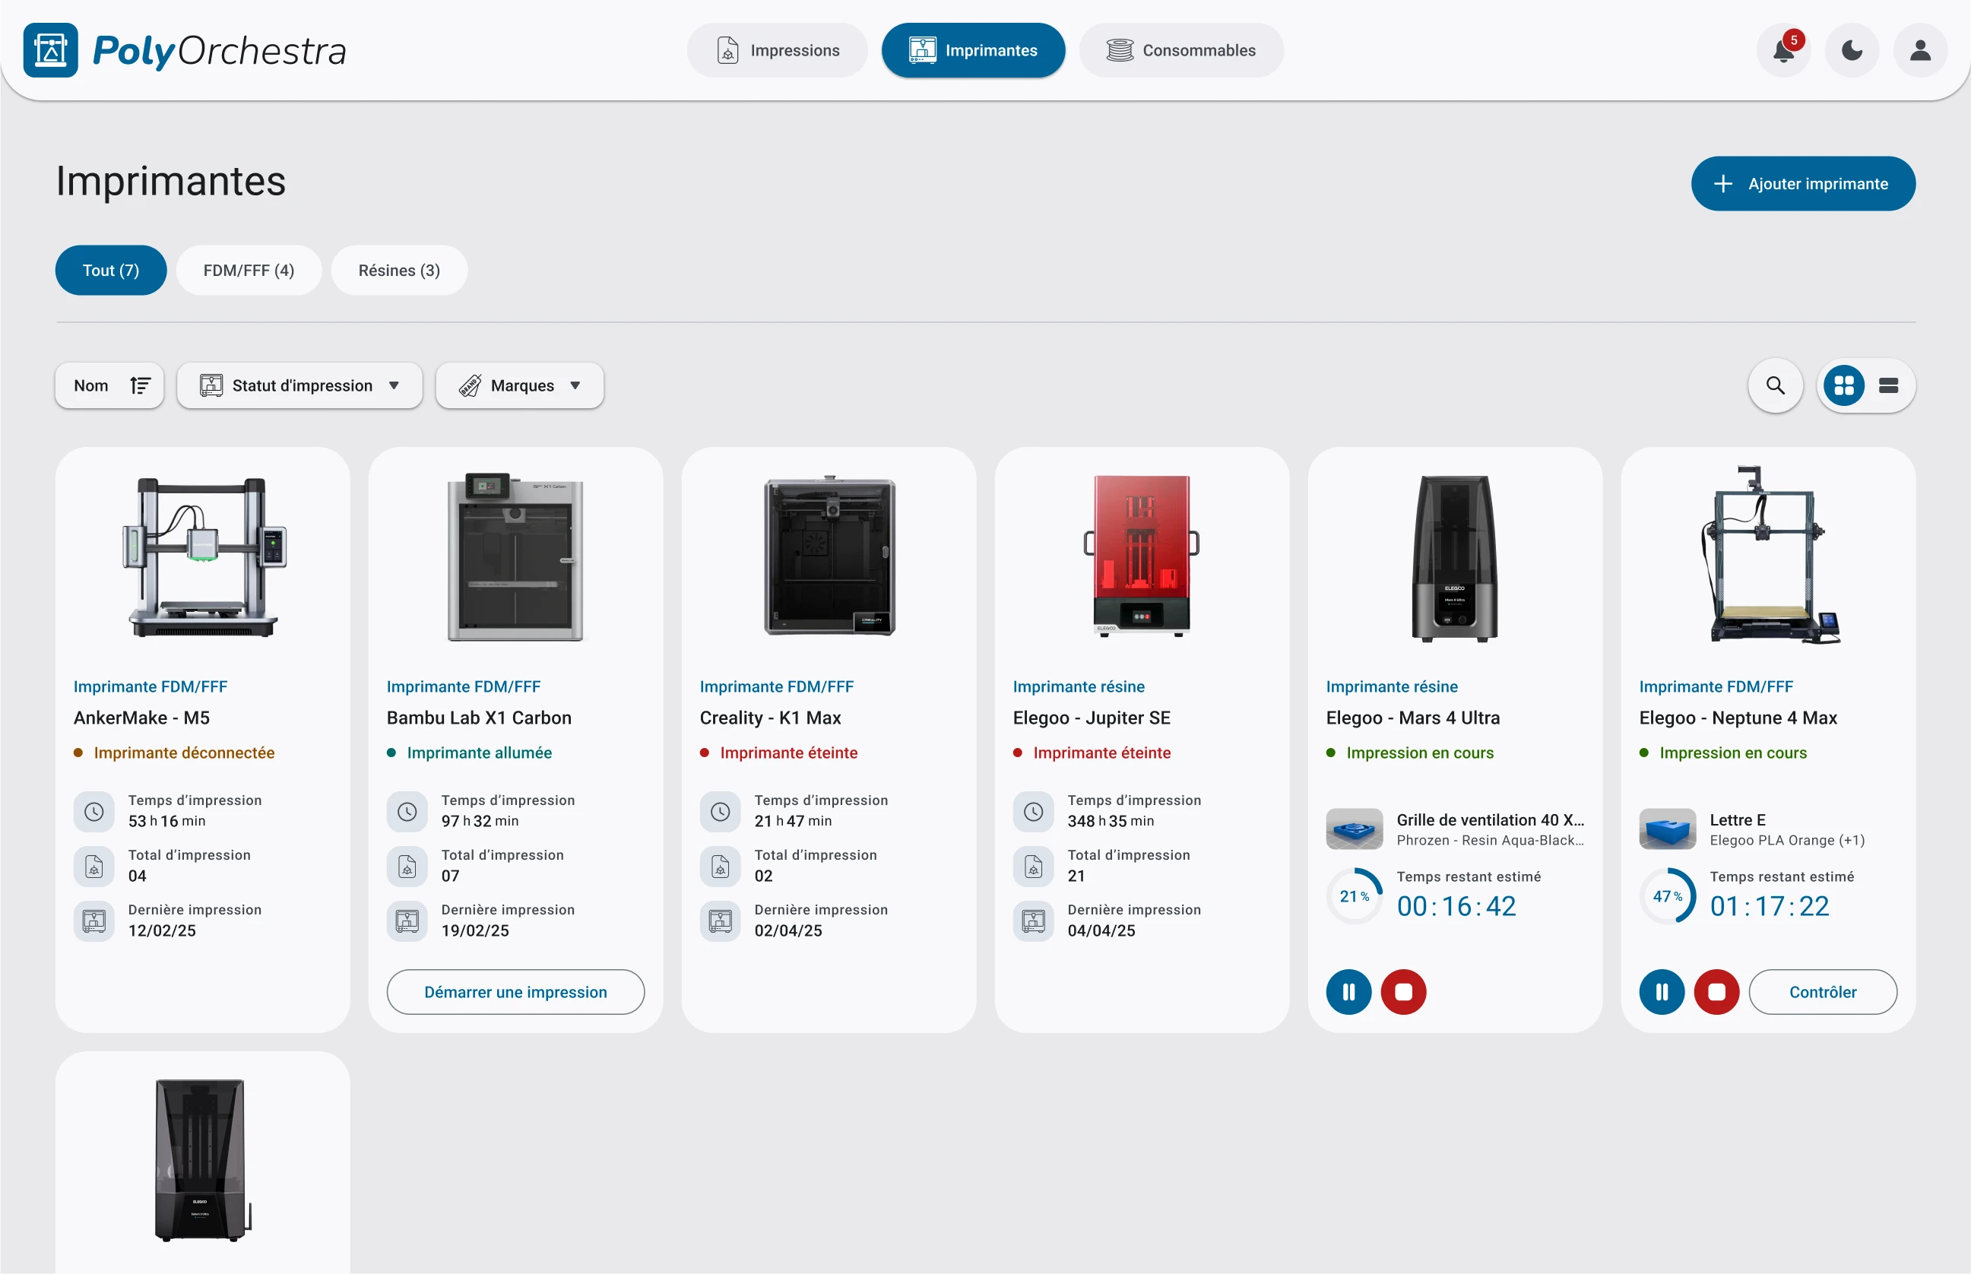
Task: Open the Consommables tab
Action: pos(1181,50)
